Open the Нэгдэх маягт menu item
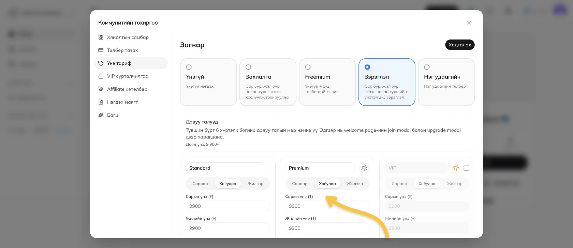This screenshot has height=248, width=573. pos(131,102)
